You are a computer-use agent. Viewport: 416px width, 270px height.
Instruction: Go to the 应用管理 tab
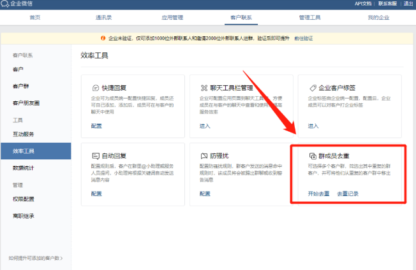point(172,18)
